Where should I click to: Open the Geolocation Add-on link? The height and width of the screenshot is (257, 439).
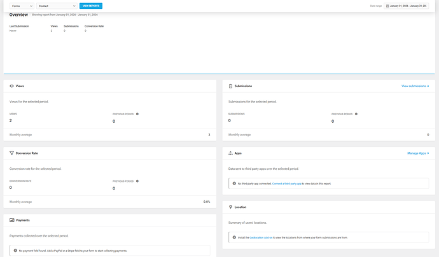(x=261, y=237)
